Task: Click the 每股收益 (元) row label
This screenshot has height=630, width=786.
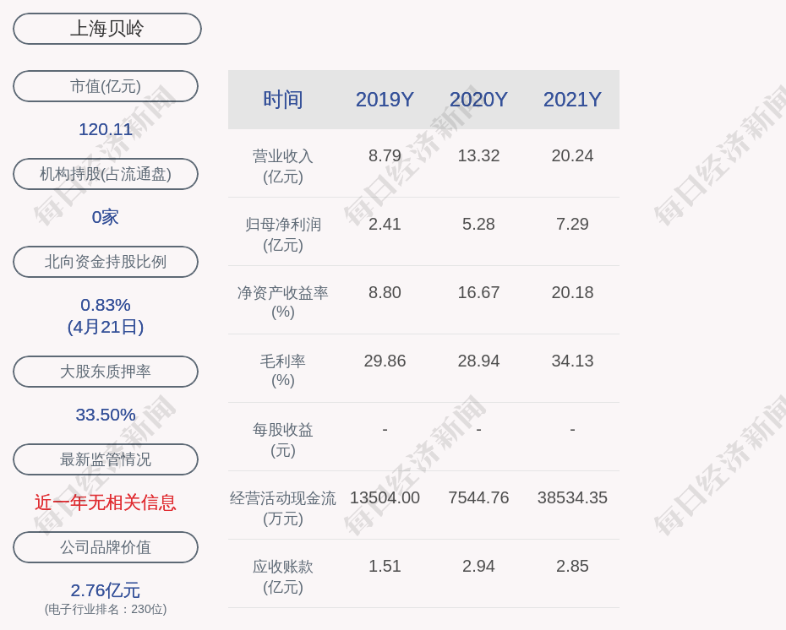Action: [x=283, y=440]
